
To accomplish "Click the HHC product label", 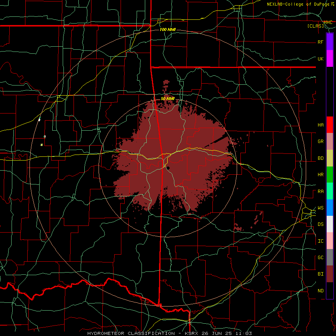I will pos(328,22).
